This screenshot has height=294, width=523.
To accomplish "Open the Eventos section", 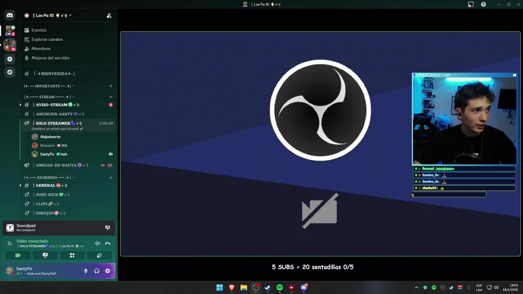I will coord(39,30).
